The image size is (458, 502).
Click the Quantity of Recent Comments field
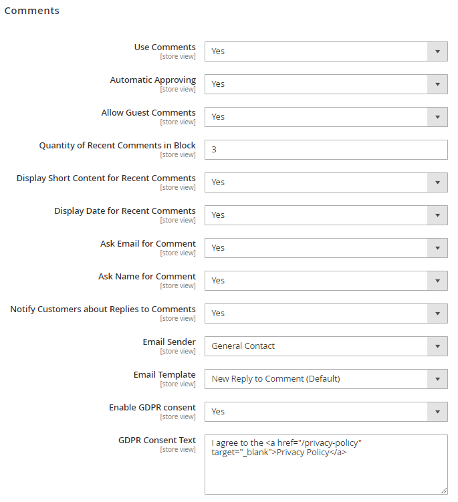[x=326, y=150]
